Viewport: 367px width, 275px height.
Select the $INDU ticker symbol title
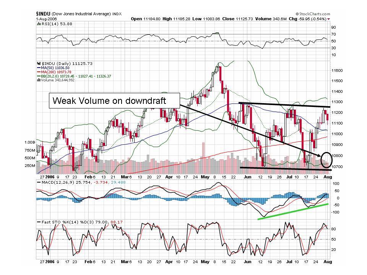click(43, 14)
